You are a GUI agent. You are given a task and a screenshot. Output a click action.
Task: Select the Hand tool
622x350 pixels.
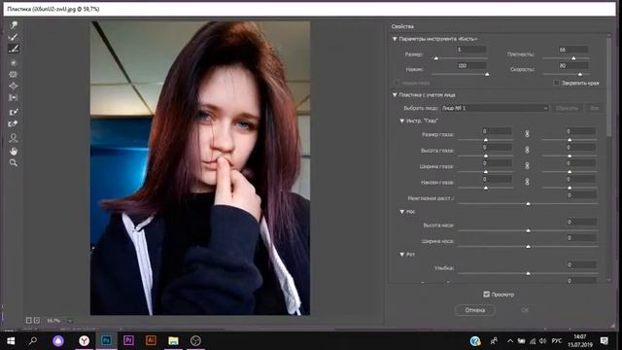coord(14,151)
